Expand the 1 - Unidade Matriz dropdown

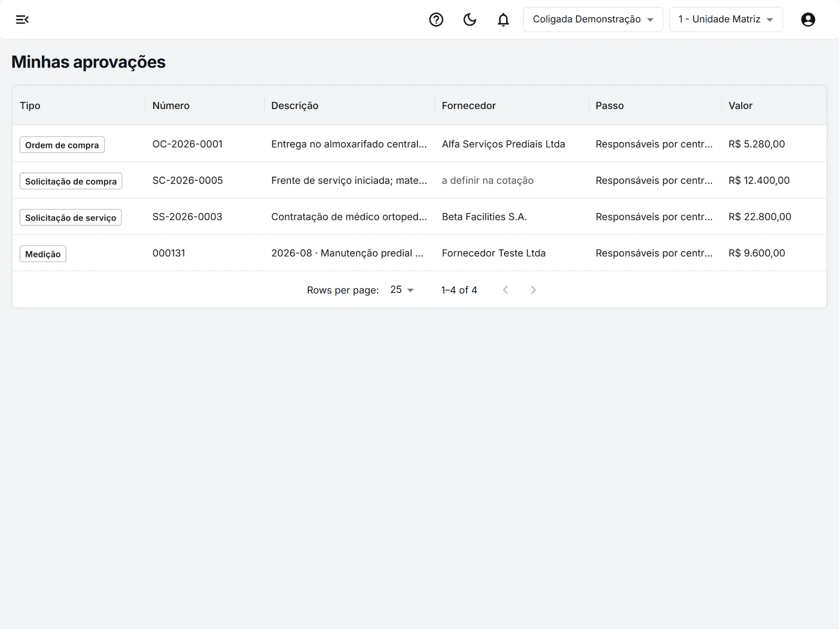tap(726, 19)
